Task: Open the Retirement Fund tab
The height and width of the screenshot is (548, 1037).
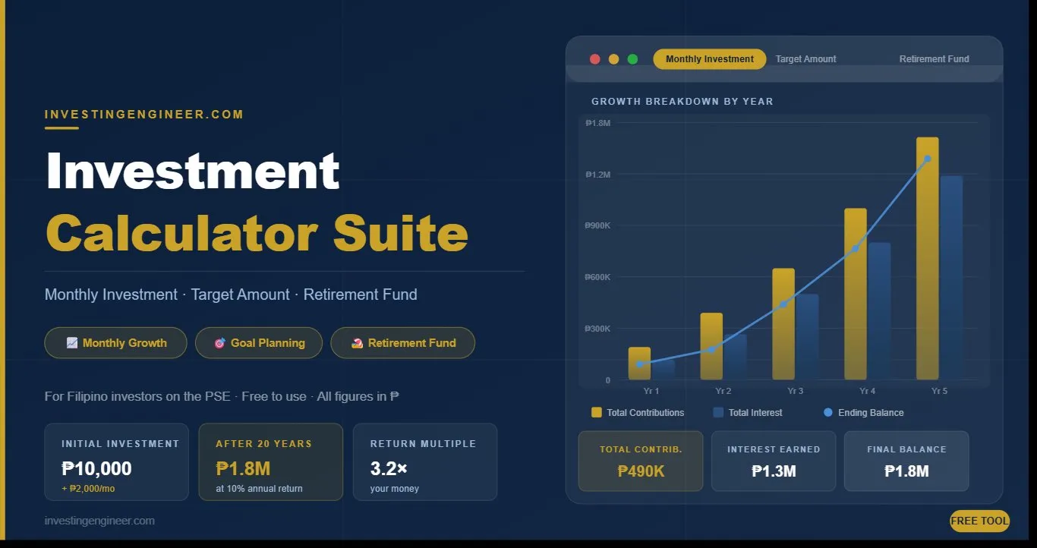Action: (x=934, y=59)
